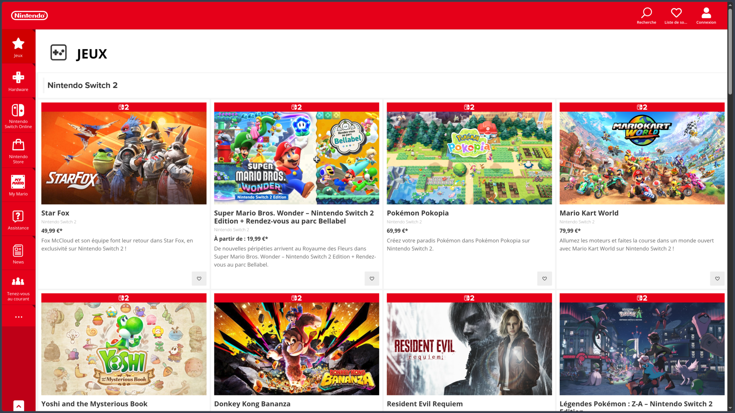735x413 pixels.
Task: Click the Switch 2 badge above Pokémon Pokopia
Action: (469, 107)
